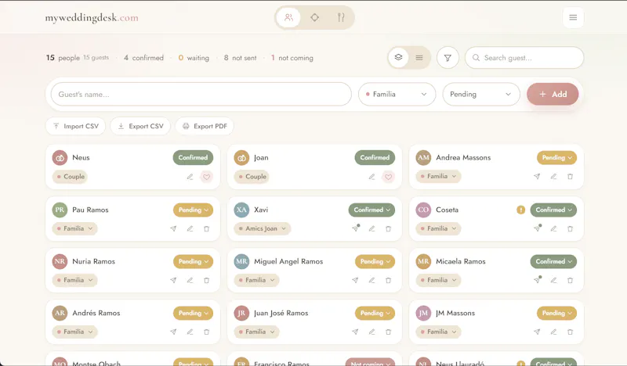The image size is (627, 366).
Task: Open Xavi Confirmed status dropdown
Action: coord(371,210)
